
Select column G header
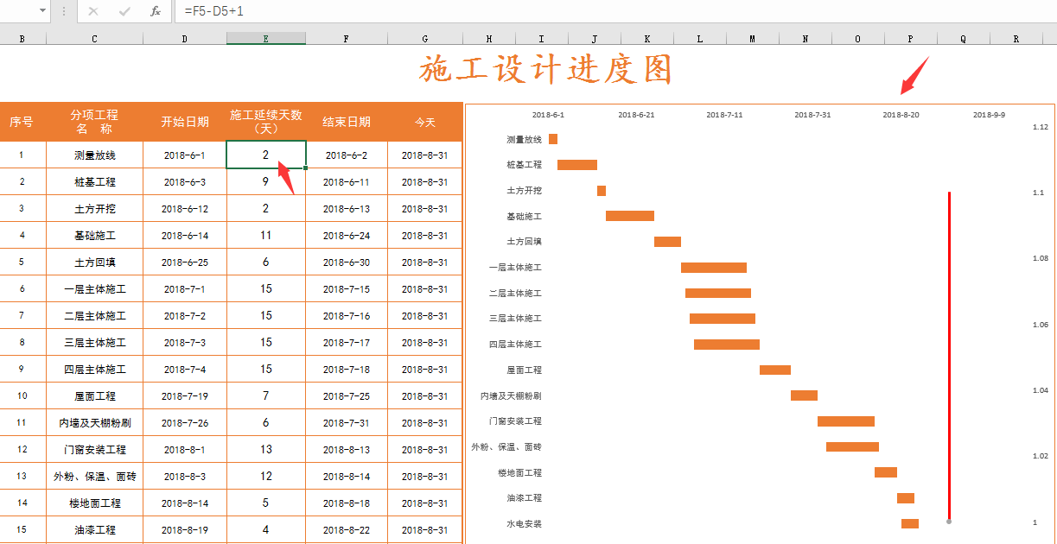tap(425, 39)
